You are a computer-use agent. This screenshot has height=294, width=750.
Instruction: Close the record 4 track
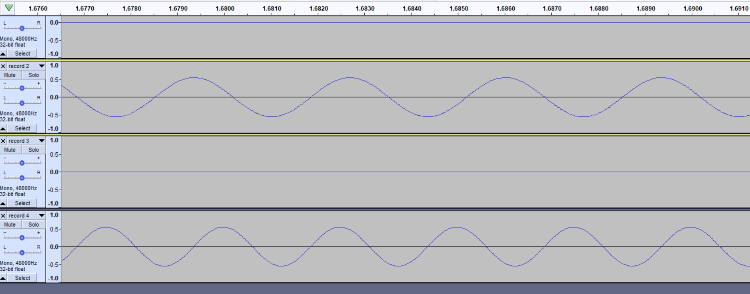(3, 216)
